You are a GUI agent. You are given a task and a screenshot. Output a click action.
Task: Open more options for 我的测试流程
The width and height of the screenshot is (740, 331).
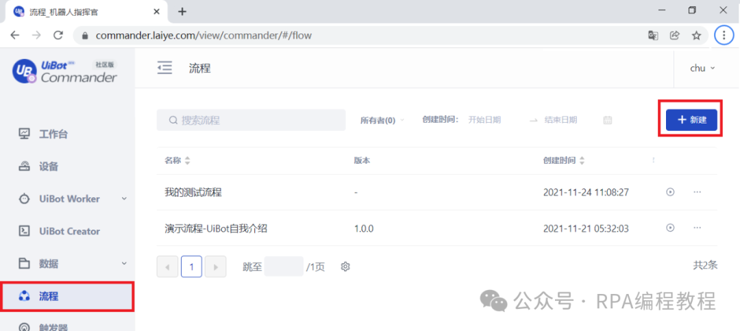(x=698, y=192)
